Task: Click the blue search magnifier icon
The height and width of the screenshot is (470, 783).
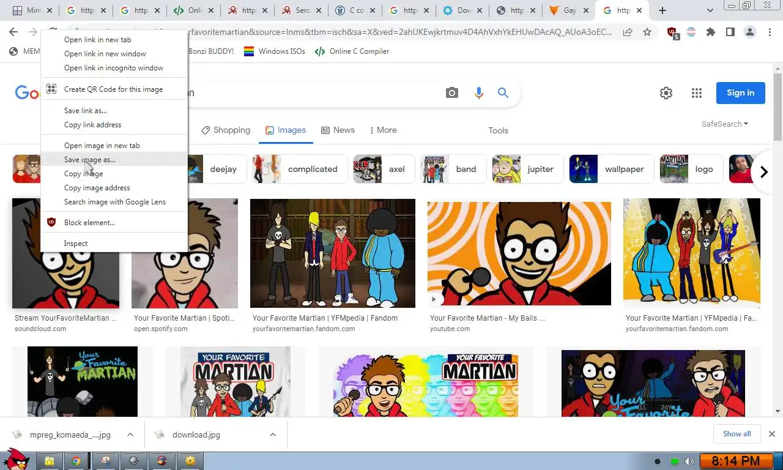Action: (x=503, y=93)
